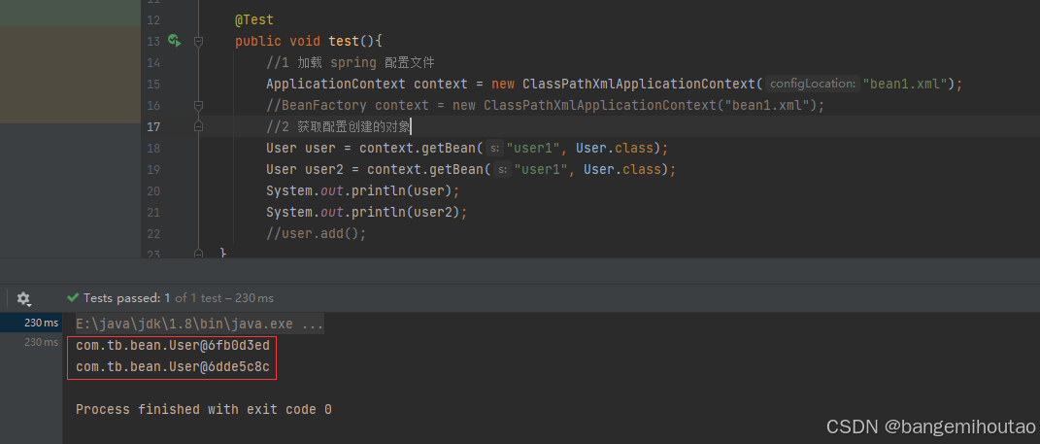Click ClassPathXmlApplicationContext constructor on line 15
Image resolution: width=1040 pixels, height=444 pixels.
pyautogui.click(x=639, y=84)
